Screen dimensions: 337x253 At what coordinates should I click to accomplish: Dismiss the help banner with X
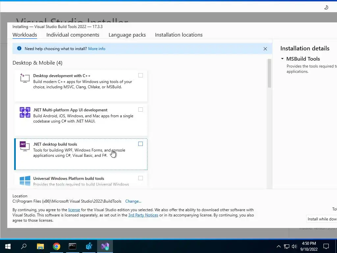(x=265, y=49)
